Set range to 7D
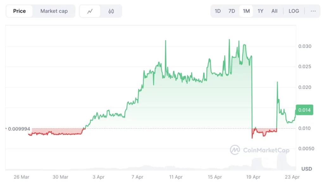Image resolution: width=324 pixels, height=185 pixels. 232,11
